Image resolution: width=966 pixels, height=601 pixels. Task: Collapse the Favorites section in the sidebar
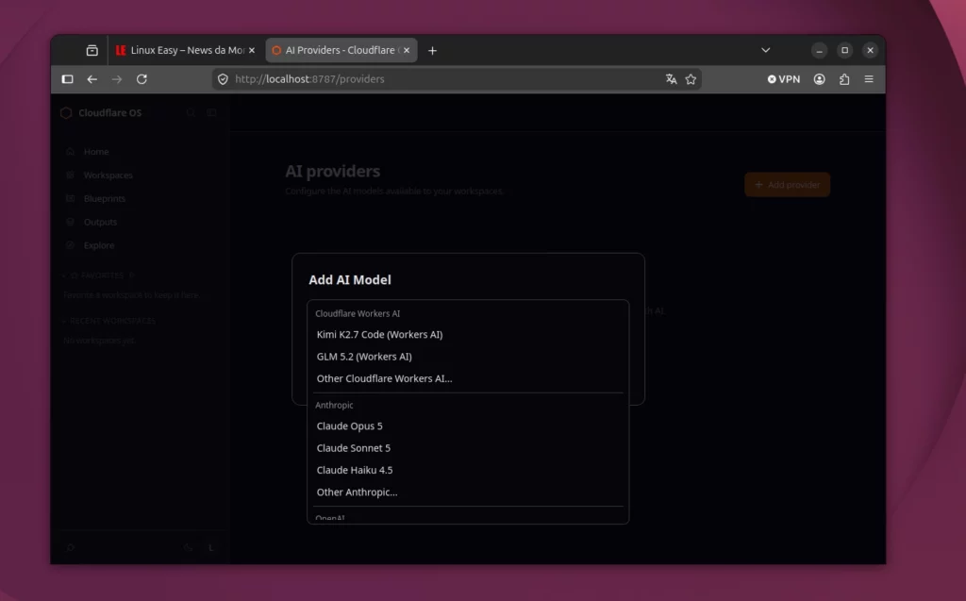point(64,275)
